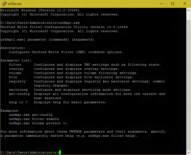
Task: Minimize the IoTDevice window
Action: pyautogui.click(x=161, y=4)
